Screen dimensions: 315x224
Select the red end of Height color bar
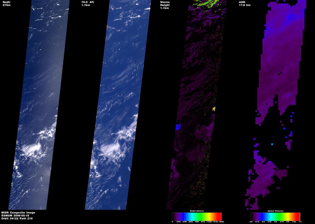click(219, 217)
